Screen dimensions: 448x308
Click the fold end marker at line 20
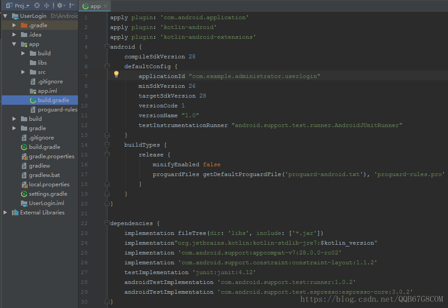pyautogui.click(x=107, y=203)
